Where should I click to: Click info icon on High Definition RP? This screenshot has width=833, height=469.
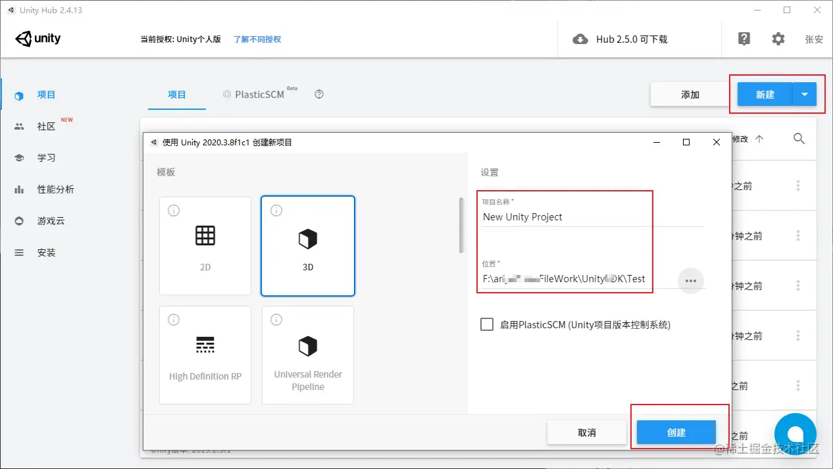(x=174, y=320)
